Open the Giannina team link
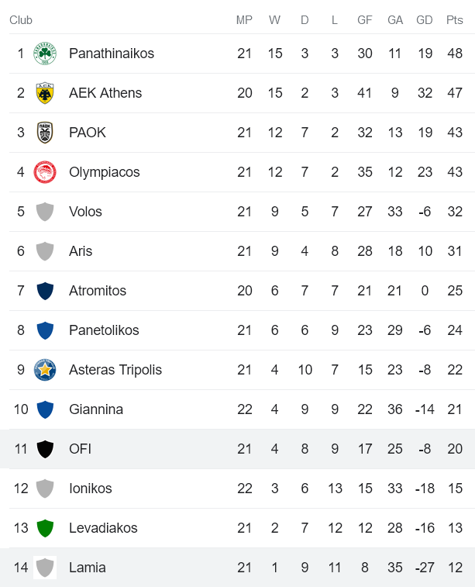Image resolution: width=475 pixels, height=587 pixels. [96, 409]
